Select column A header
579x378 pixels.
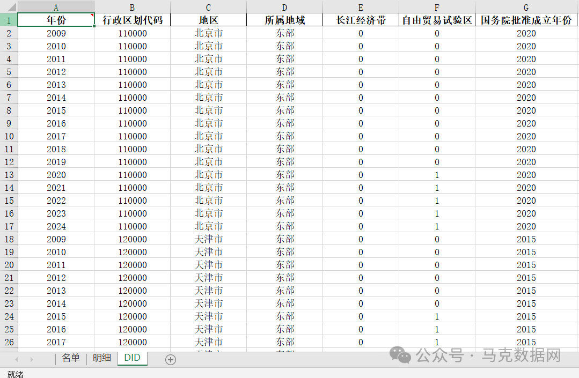pos(56,6)
